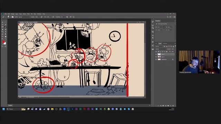Select the Rectangle shape tool
Screen dimensions: 221x124
[2, 37]
